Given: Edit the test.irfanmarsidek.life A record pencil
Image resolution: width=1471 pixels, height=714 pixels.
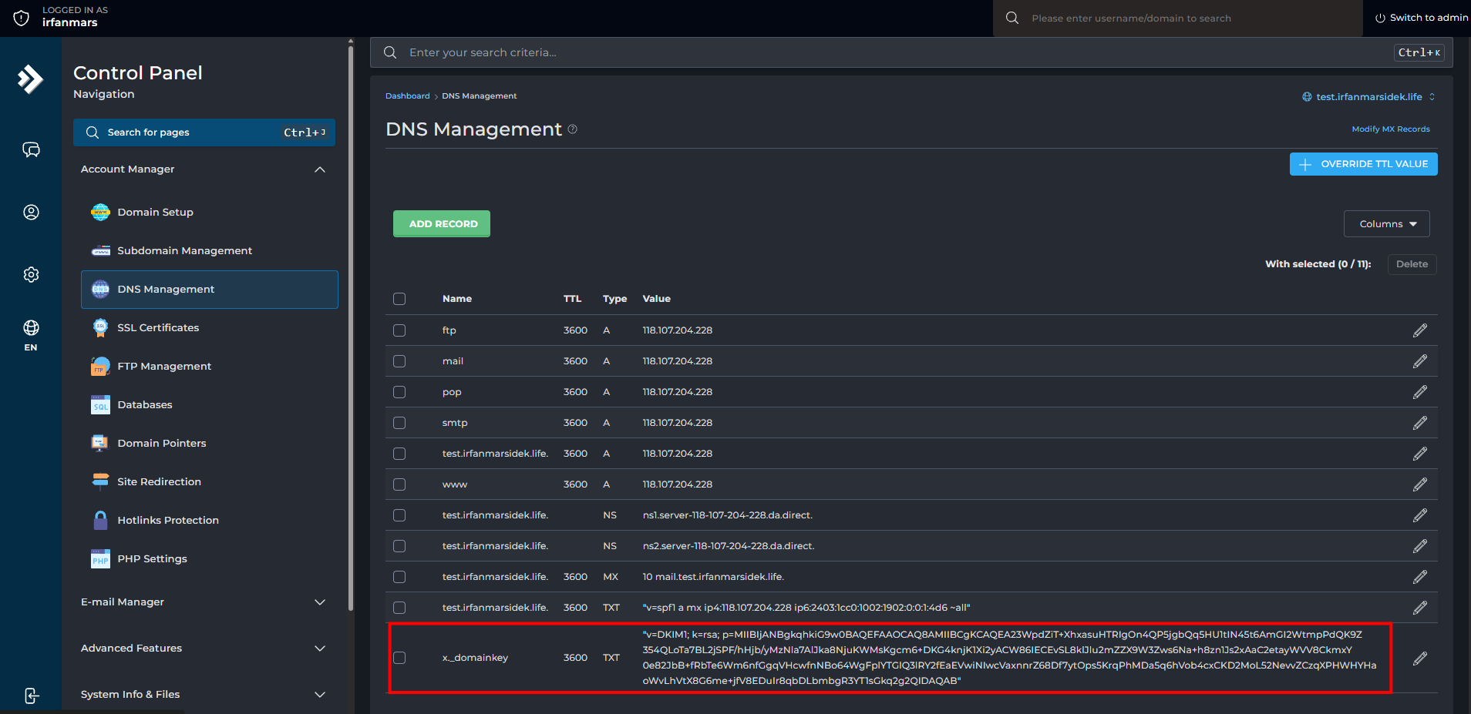Looking at the screenshot, I should (x=1420, y=454).
